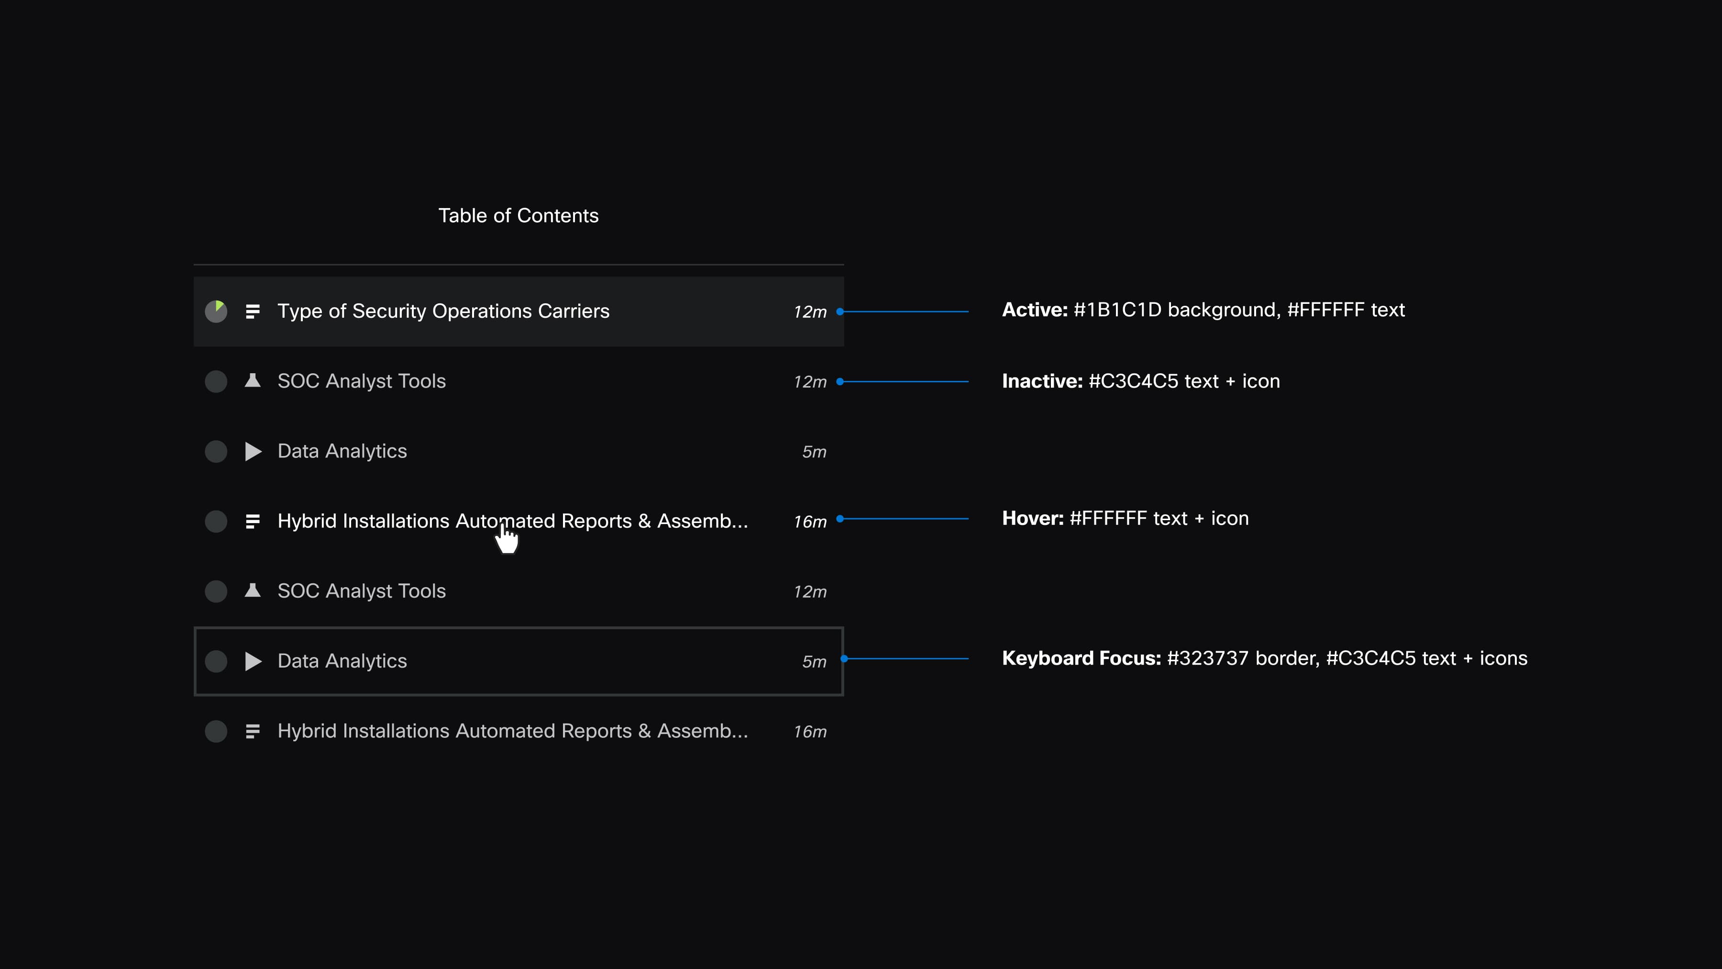Click the 5m duration of the unbordered Data Analytics row

[814, 453]
